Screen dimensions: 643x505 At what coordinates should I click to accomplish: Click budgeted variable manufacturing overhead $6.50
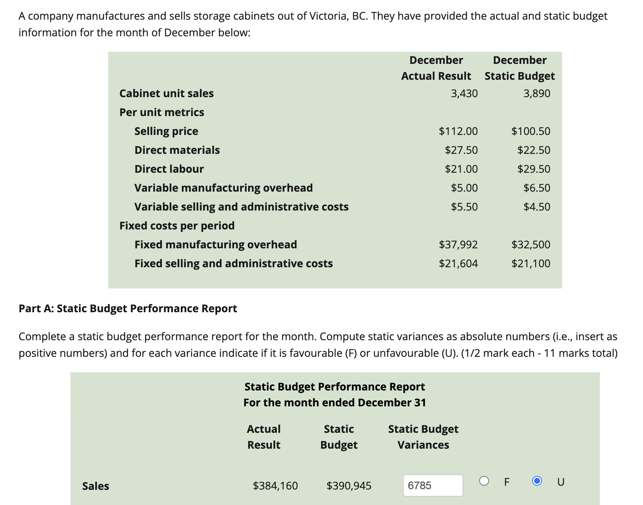point(537,188)
